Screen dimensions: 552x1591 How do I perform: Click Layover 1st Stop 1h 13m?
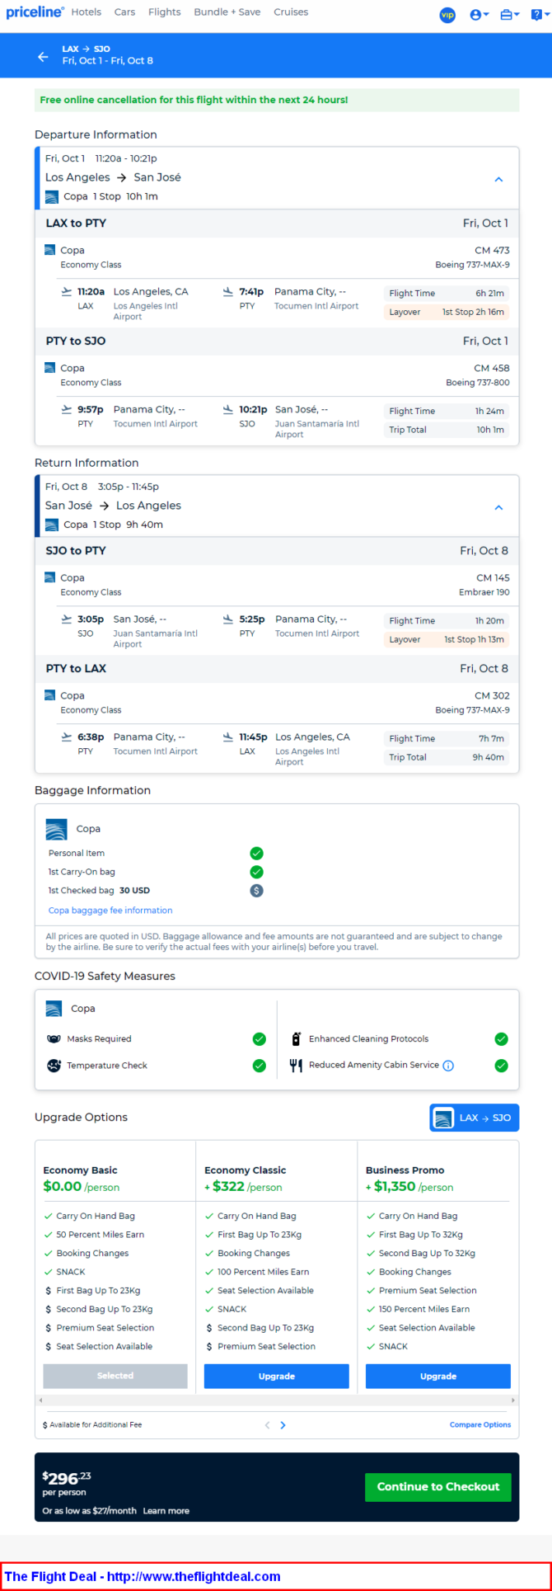447,639
